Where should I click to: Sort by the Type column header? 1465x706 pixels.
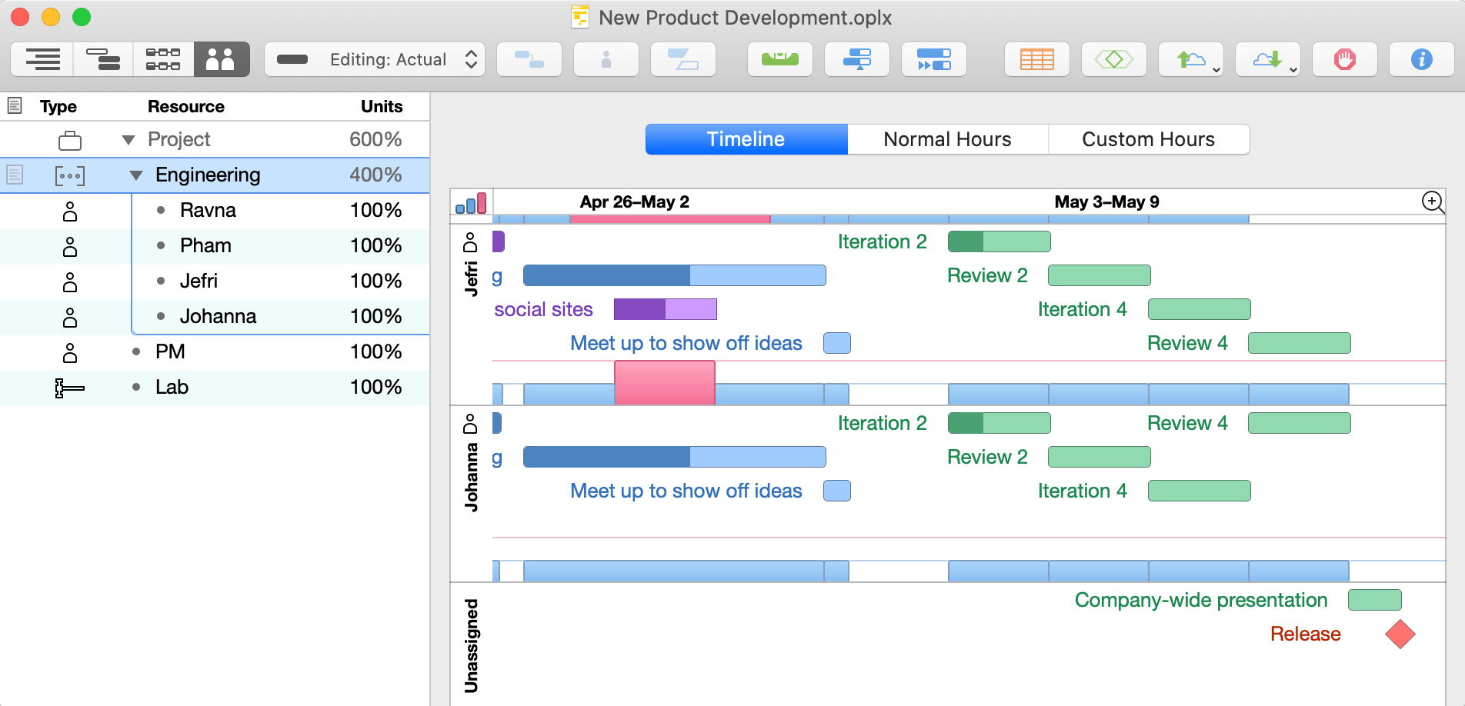pos(58,107)
